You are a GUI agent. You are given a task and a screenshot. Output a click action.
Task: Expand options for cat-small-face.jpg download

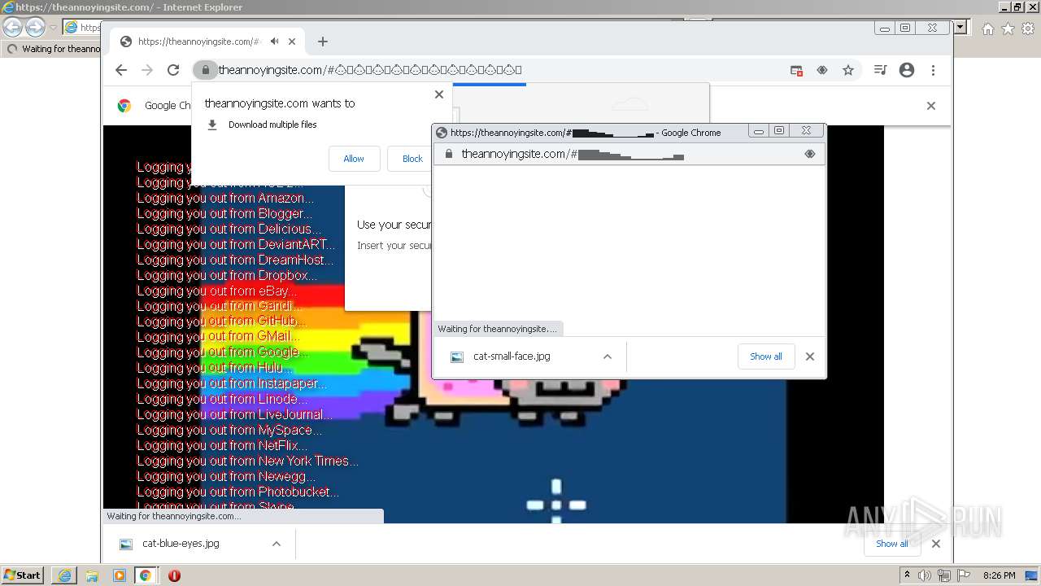(x=607, y=356)
